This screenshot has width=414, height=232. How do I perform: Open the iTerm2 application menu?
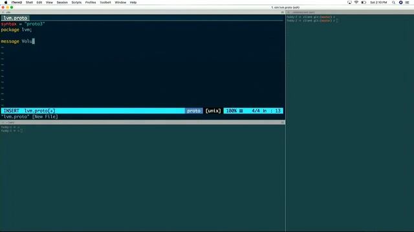17,3
